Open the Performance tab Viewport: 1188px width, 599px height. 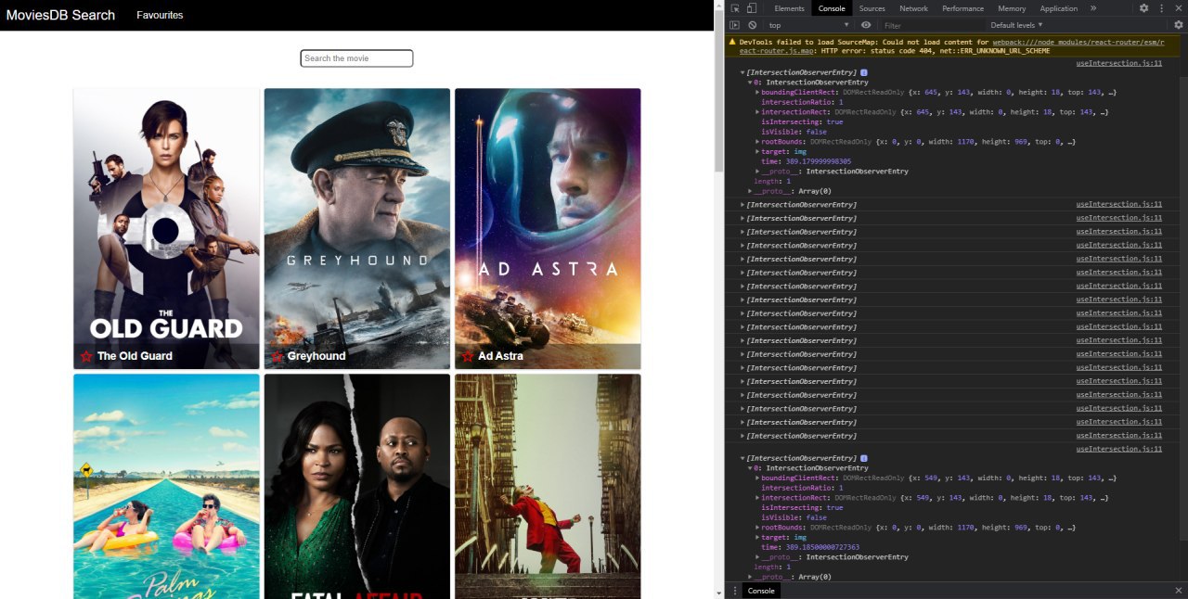(962, 8)
